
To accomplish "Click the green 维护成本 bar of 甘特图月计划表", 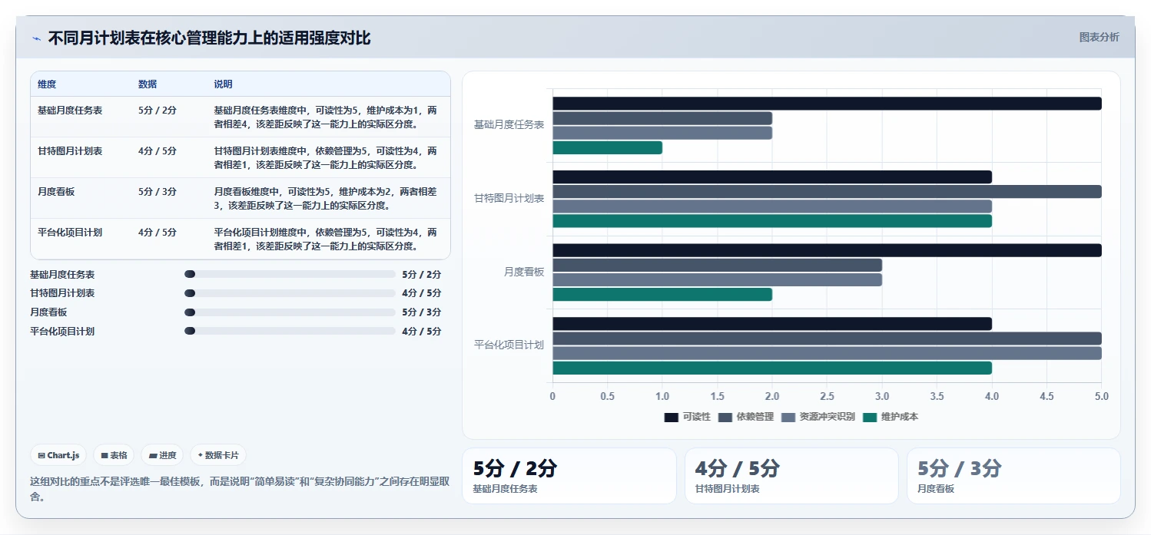I will point(772,221).
